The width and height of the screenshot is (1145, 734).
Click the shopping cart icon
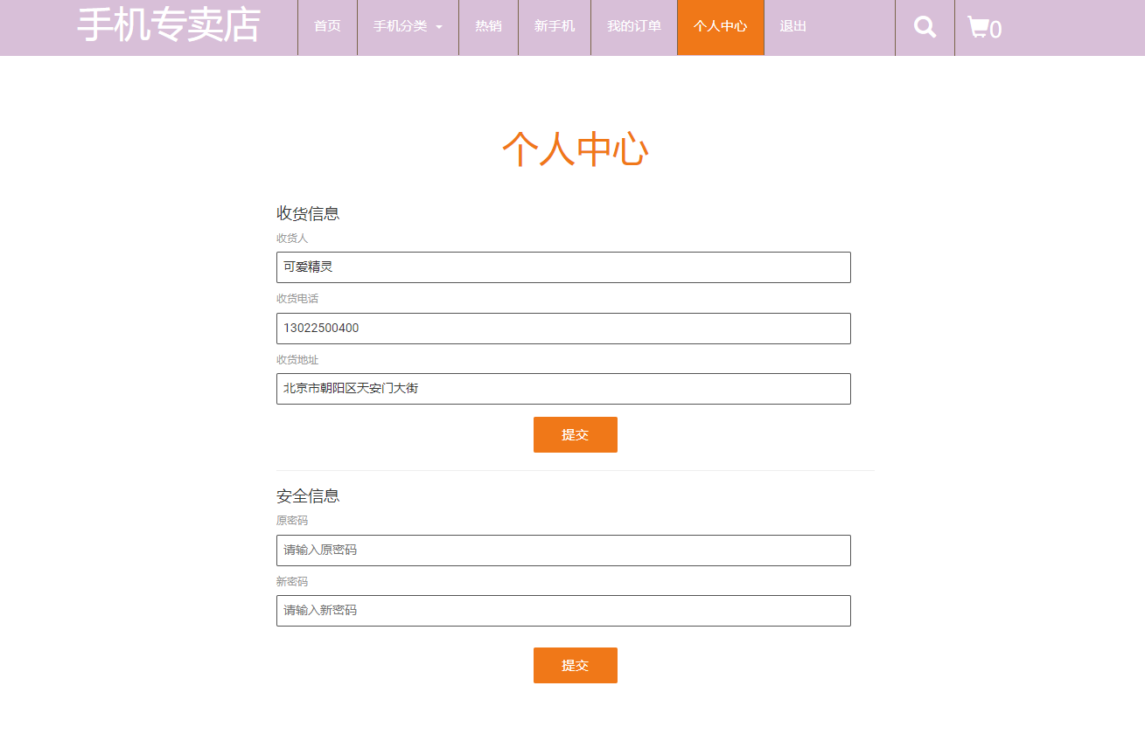point(978,27)
